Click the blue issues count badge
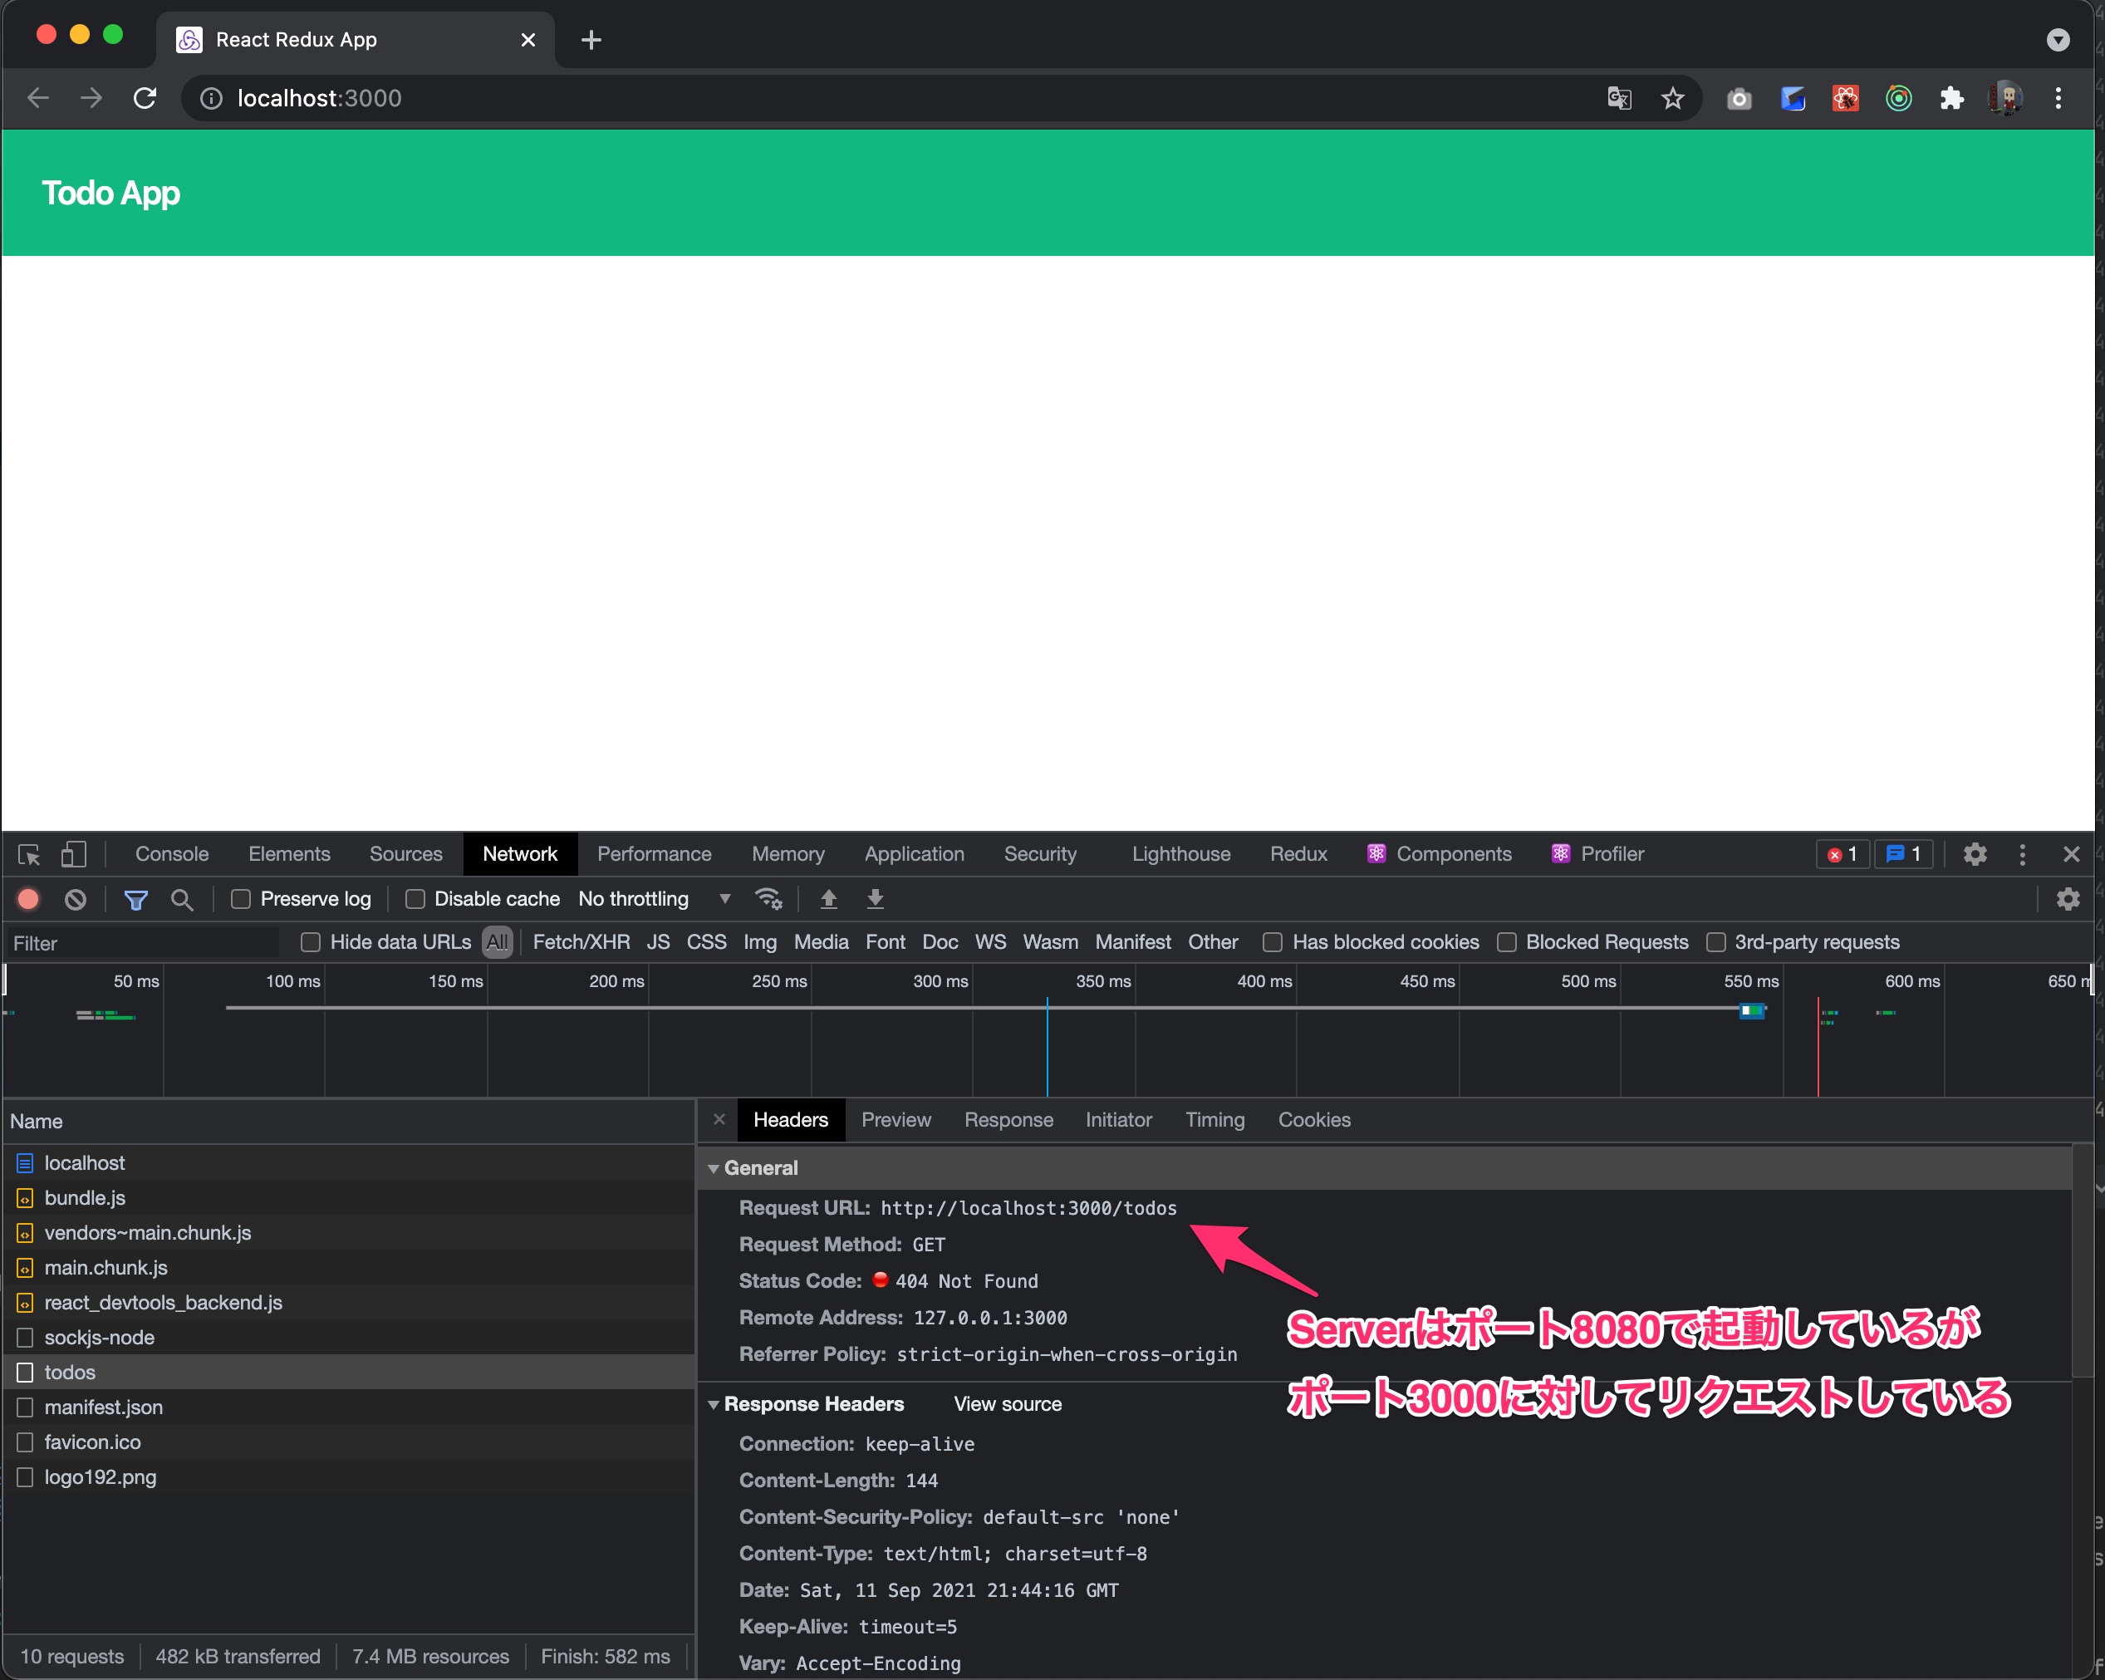 coord(1903,855)
